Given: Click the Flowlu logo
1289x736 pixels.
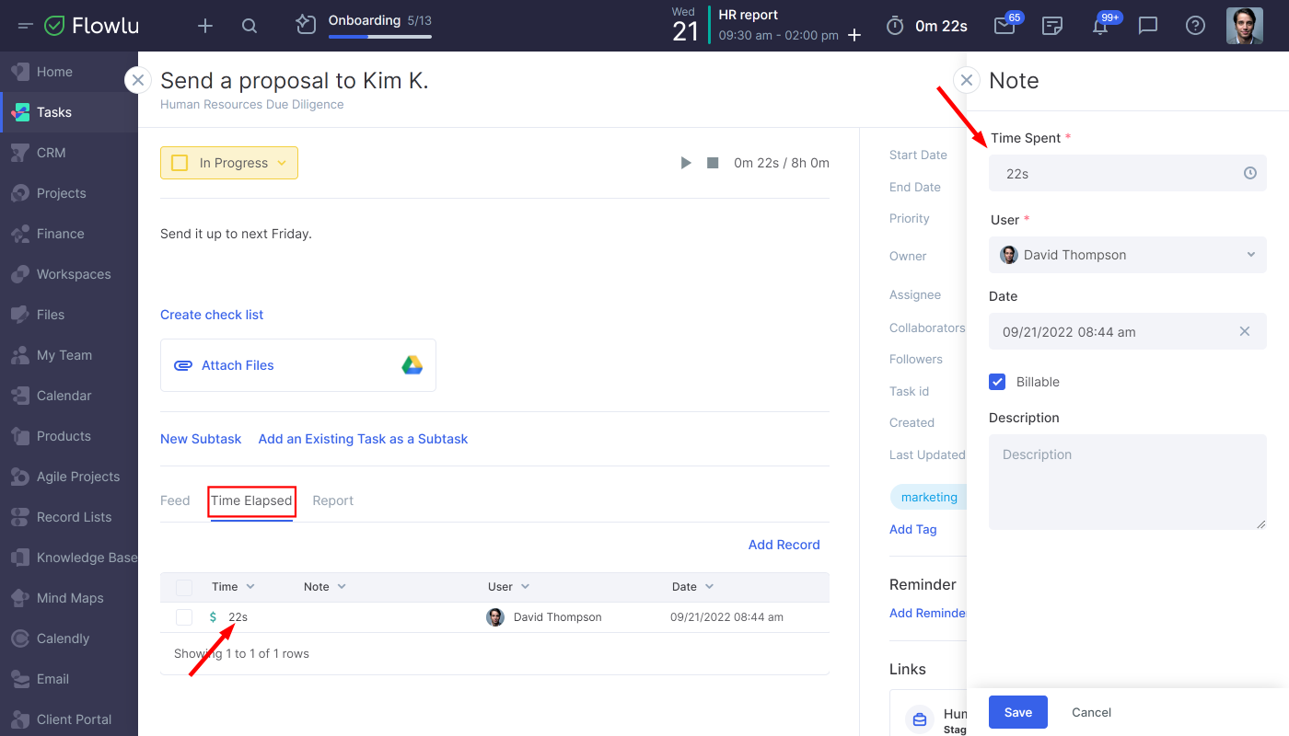Looking at the screenshot, I should [92, 26].
